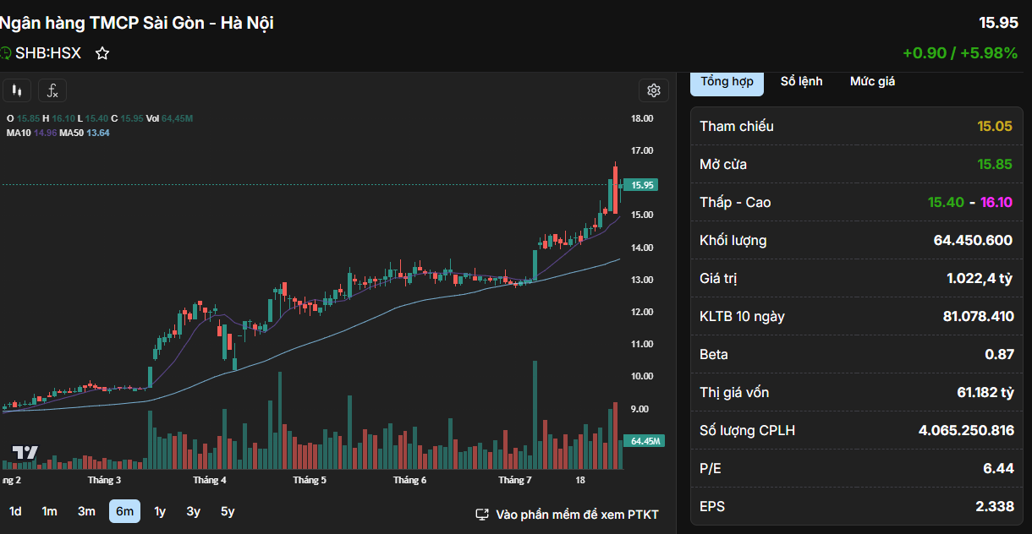Click the Tháng 6 label on time axis
The height and width of the screenshot is (534, 1032).
coord(409,480)
